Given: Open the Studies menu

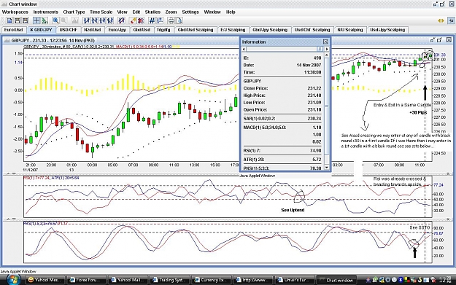Looking at the screenshot, I should pos(152,12).
